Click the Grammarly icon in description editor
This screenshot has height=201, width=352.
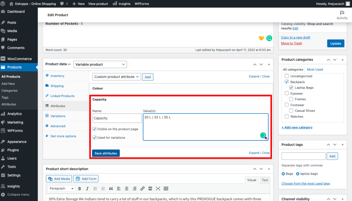tap(269, 38)
